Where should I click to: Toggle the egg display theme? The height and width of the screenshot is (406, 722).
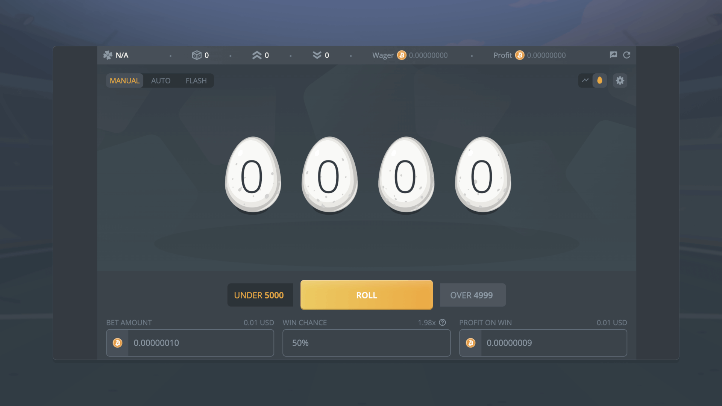(x=599, y=80)
